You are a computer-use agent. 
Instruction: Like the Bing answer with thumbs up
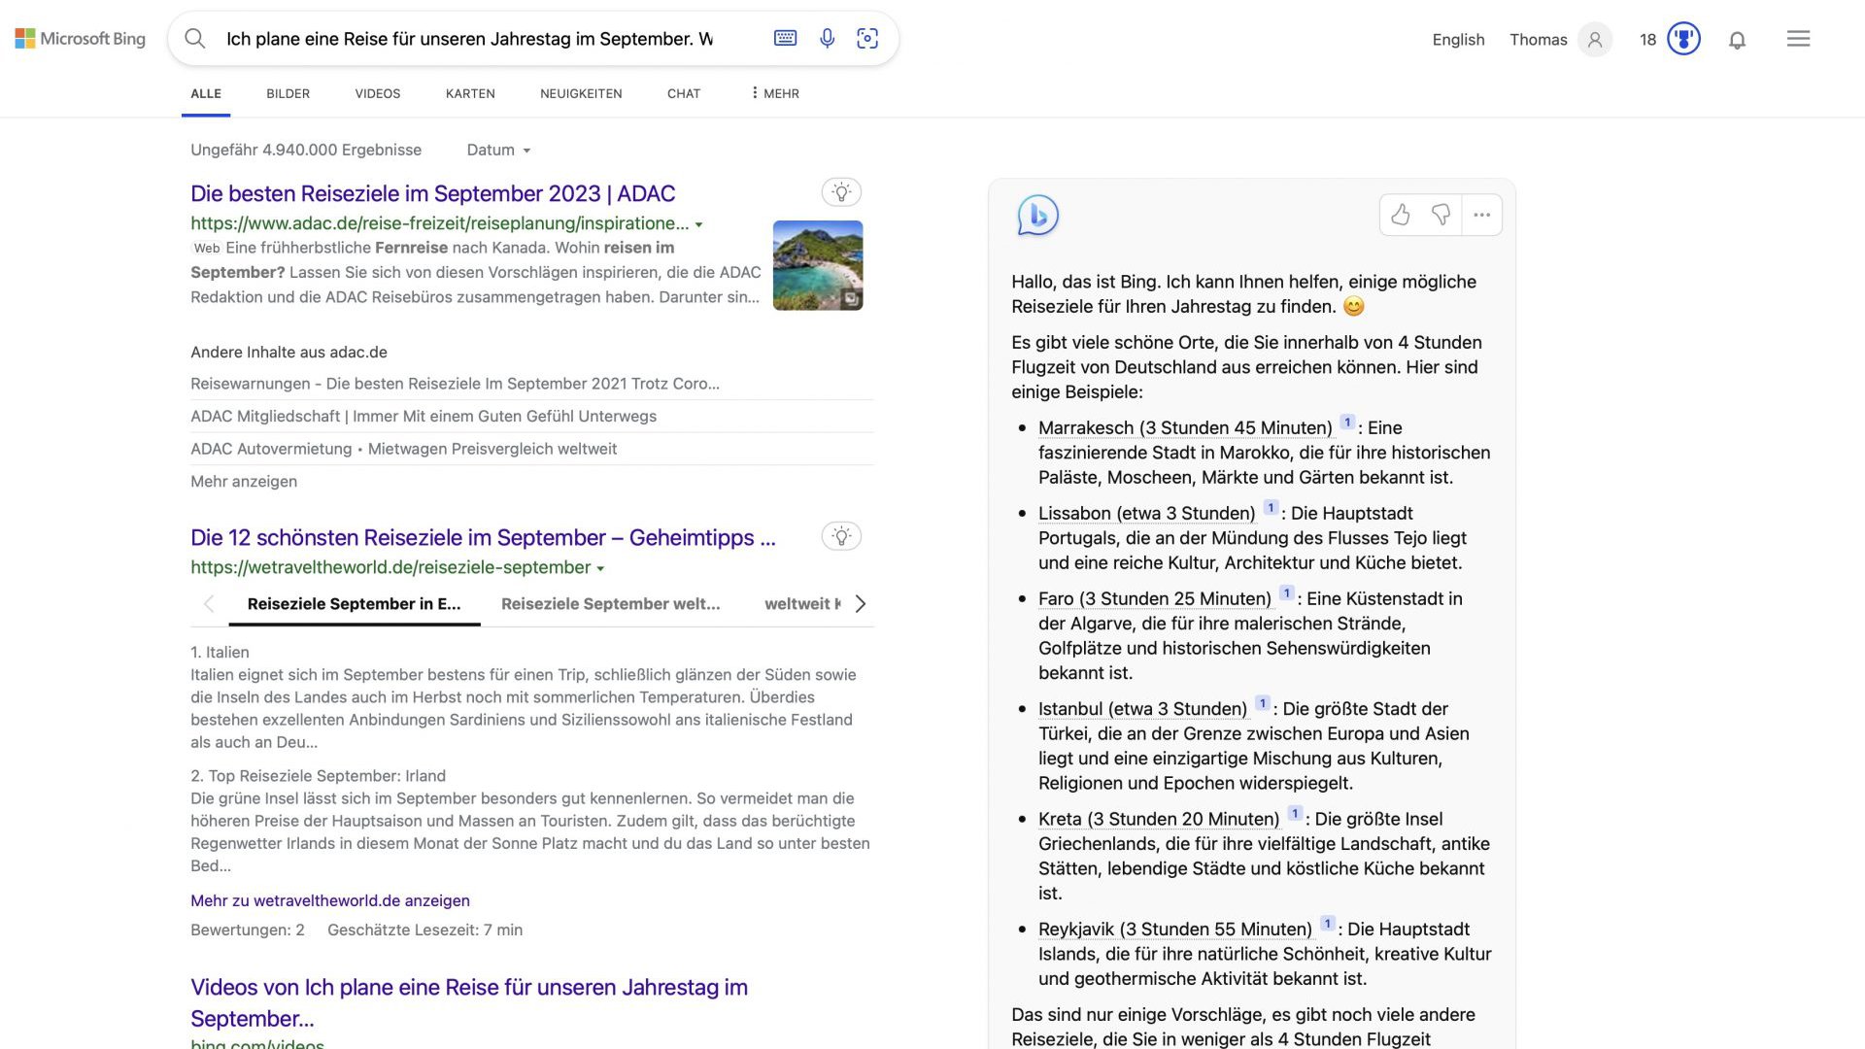click(1400, 215)
